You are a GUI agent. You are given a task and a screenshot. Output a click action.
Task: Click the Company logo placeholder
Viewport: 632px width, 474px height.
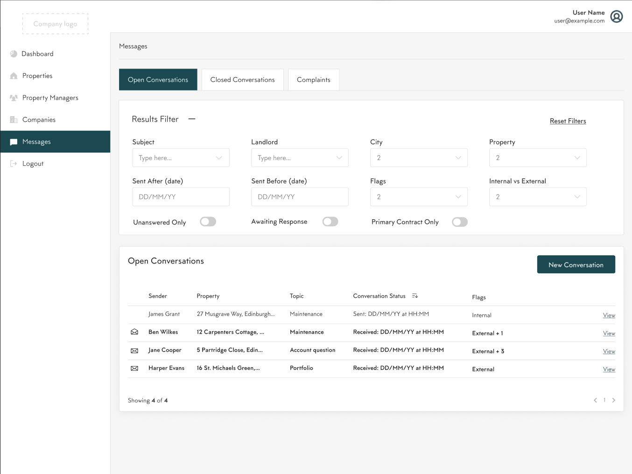[55, 24]
